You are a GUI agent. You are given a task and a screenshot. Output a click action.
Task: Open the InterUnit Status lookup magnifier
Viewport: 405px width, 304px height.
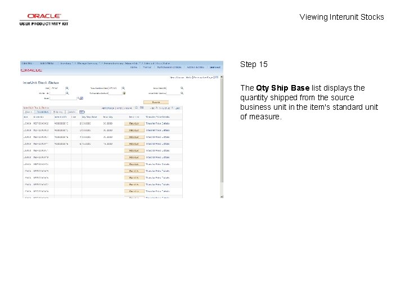(x=182, y=93)
